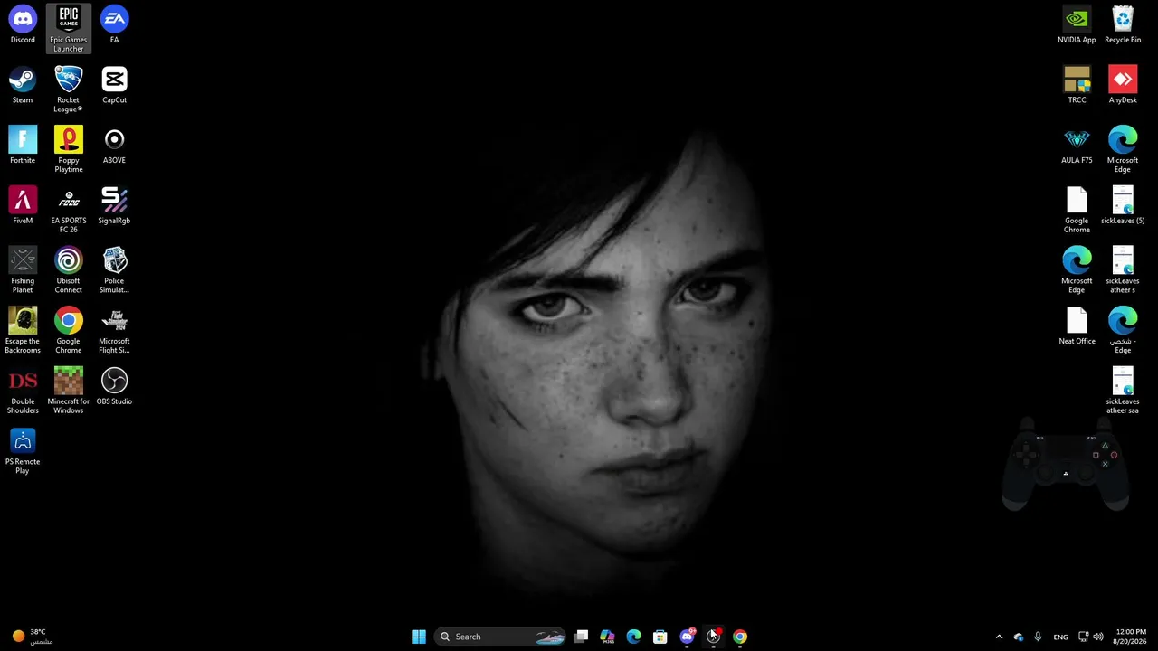Select the Microsoft Edge shortcut beside AULA F75
Image resolution: width=1158 pixels, height=651 pixels.
(x=1123, y=149)
